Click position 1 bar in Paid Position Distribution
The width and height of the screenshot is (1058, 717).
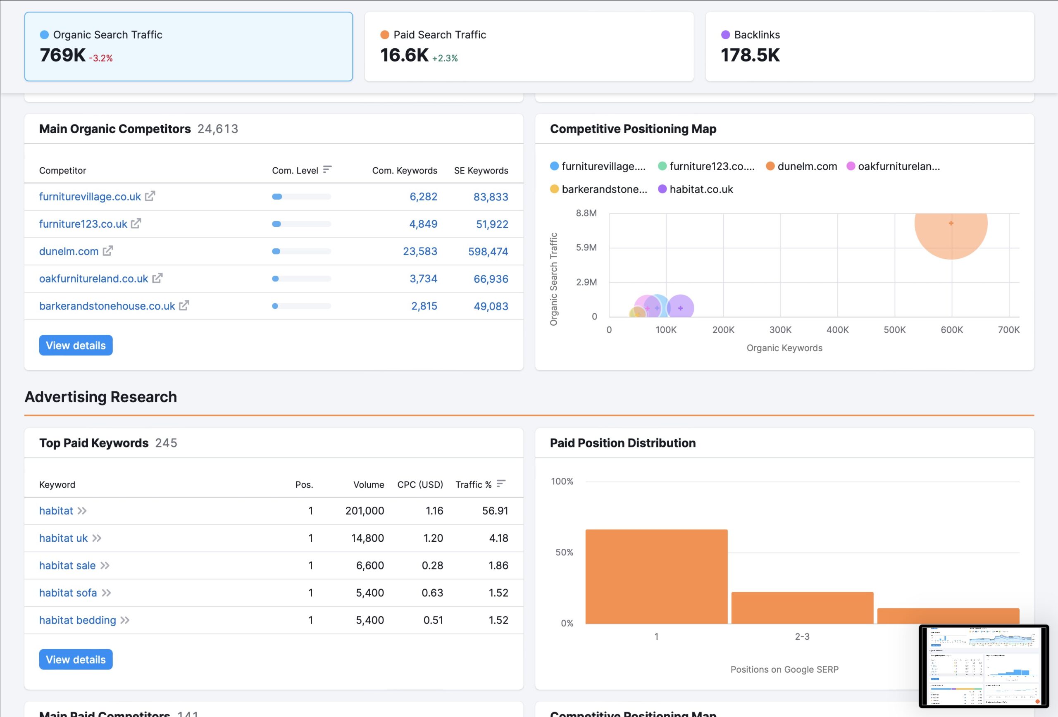(x=656, y=576)
